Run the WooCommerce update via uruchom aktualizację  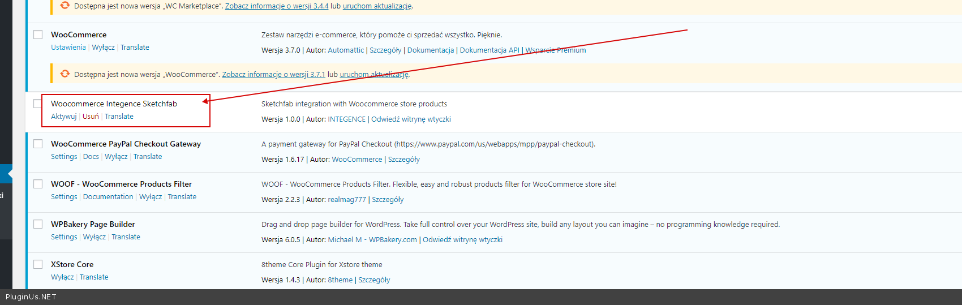click(x=373, y=75)
